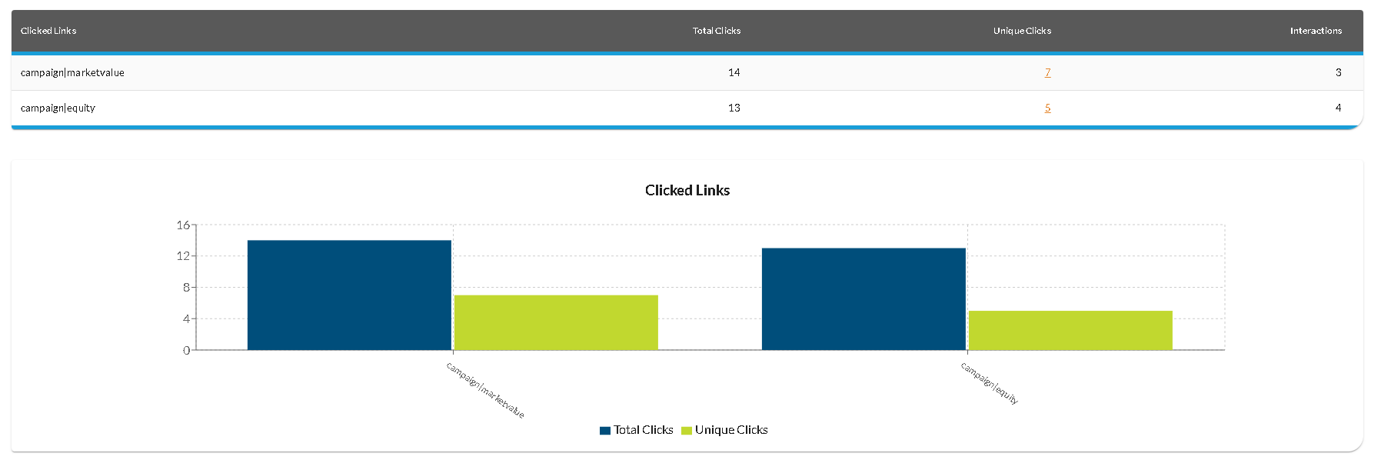
Task: Sort by the Clicked Links column header
Action: click(48, 31)
